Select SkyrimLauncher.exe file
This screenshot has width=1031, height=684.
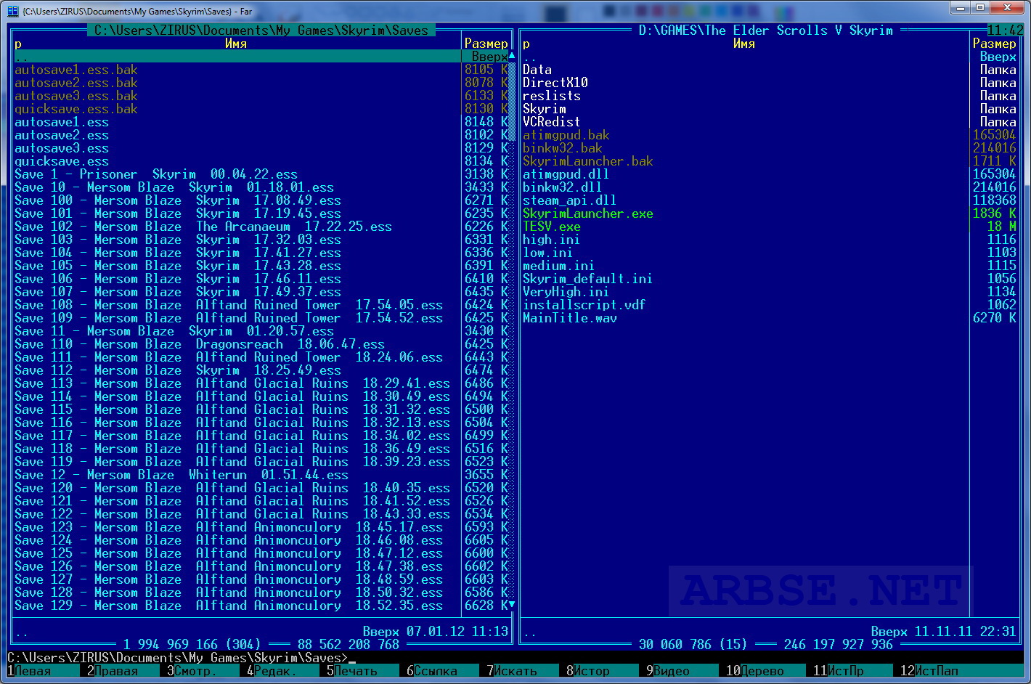588,213
